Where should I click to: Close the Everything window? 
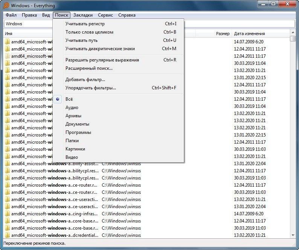(288, 4)
